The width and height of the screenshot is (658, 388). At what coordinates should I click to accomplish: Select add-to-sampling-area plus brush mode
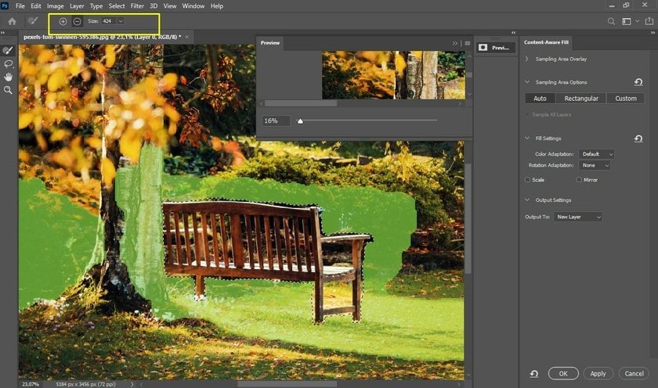(x=63, y=21)
